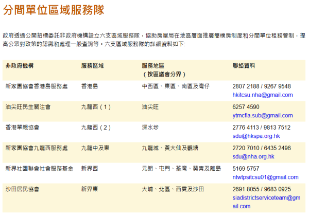Select the cell 中西區、東區、南區及灣仔
Screen dimensions: 309x216
click(x=176, y=86)
